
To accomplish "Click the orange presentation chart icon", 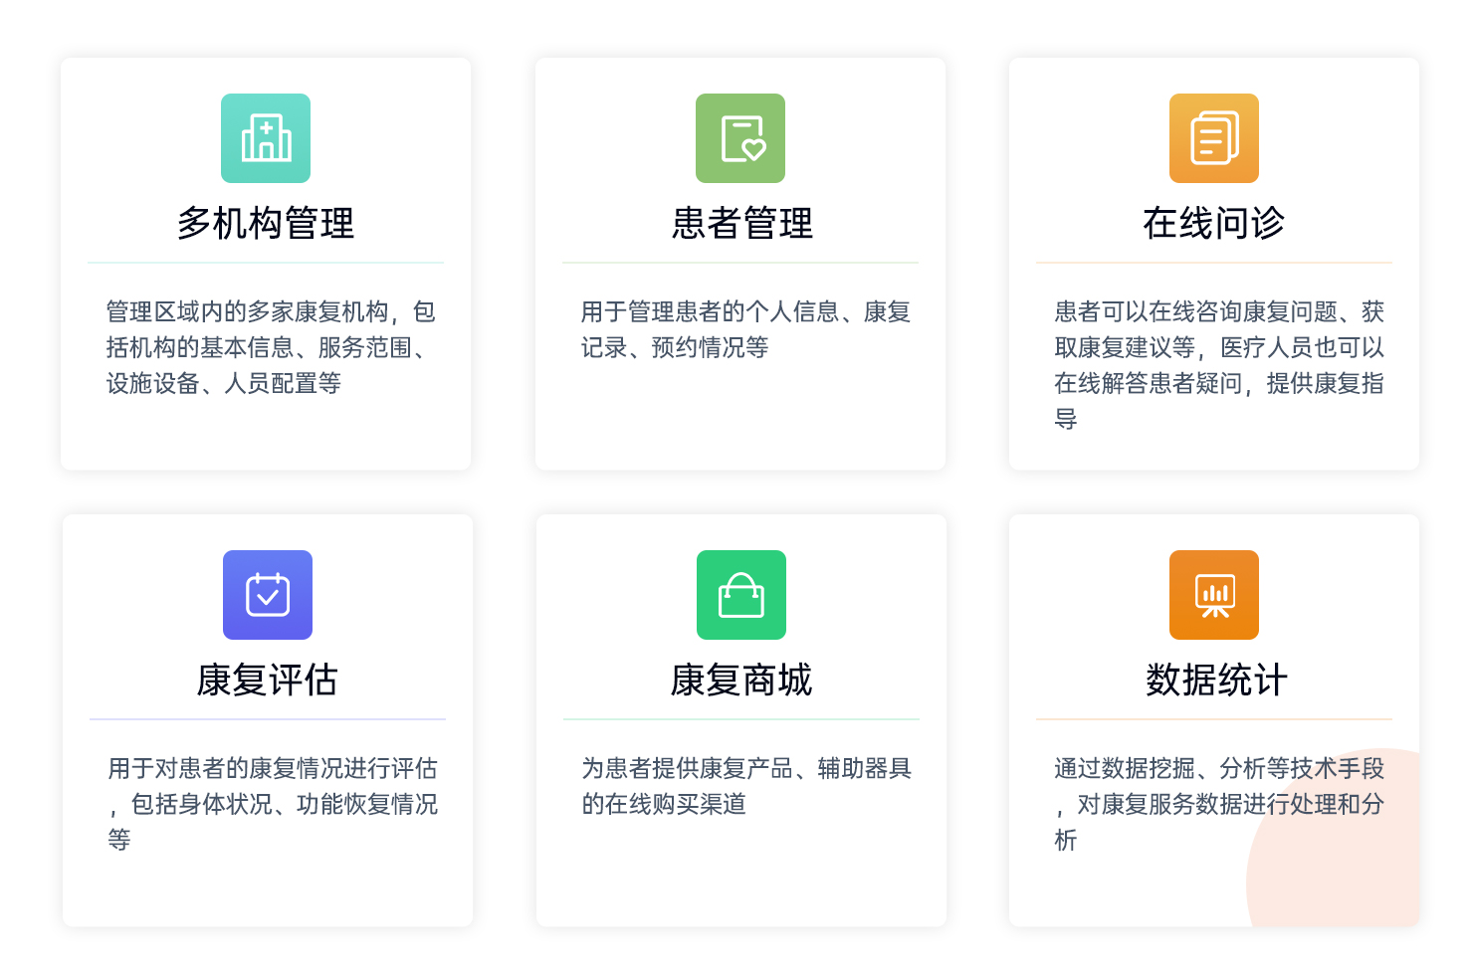I will click(x=1214, y=595).
